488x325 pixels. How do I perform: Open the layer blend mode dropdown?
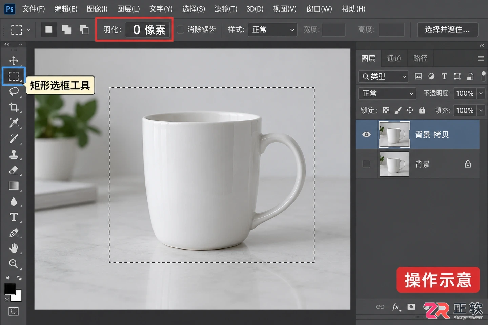point(387,93)
